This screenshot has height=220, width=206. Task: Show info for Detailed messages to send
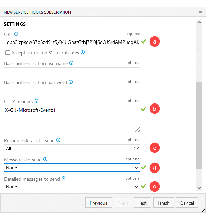[x=64, y=179]
